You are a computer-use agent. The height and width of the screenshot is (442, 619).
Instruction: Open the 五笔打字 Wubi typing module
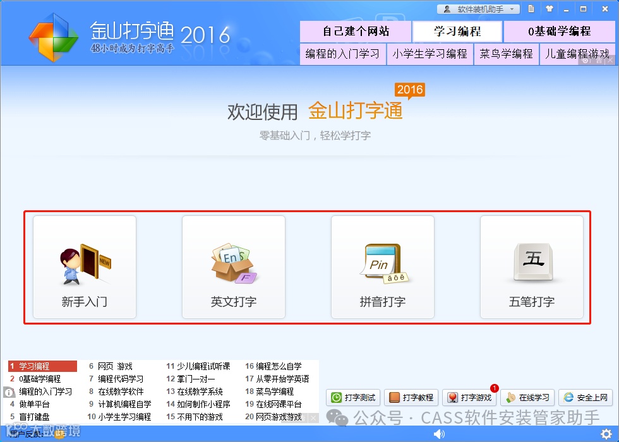tap(531, 266)
